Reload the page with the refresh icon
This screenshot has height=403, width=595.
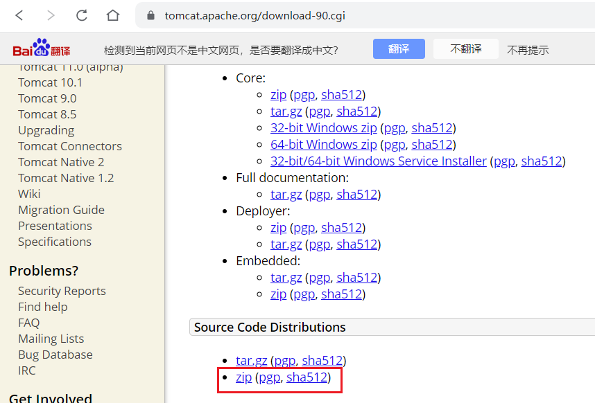coord(82,15)
